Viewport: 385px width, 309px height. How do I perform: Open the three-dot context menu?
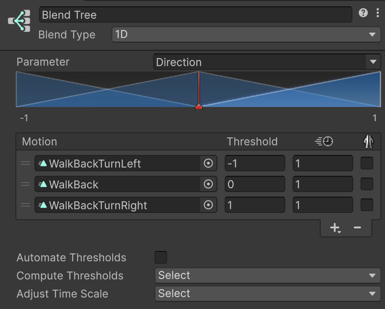tap(378, 13)
